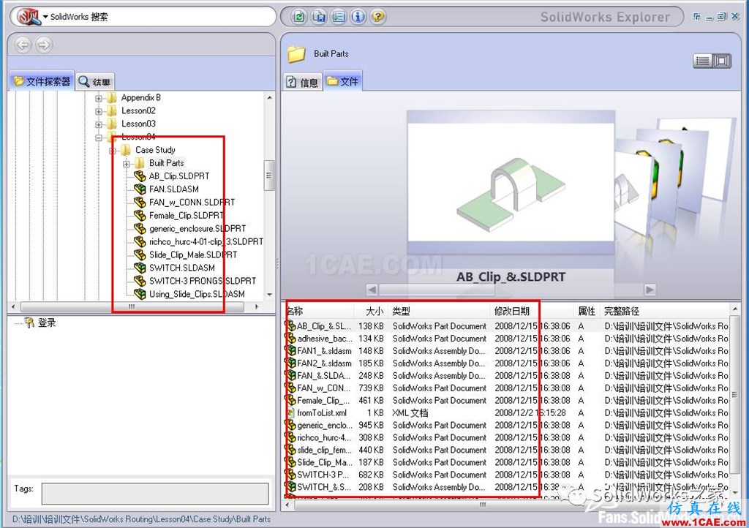Collapse the Lesson04 folder
The width and height of the screenshot is (749, 528).
(99, 137)
